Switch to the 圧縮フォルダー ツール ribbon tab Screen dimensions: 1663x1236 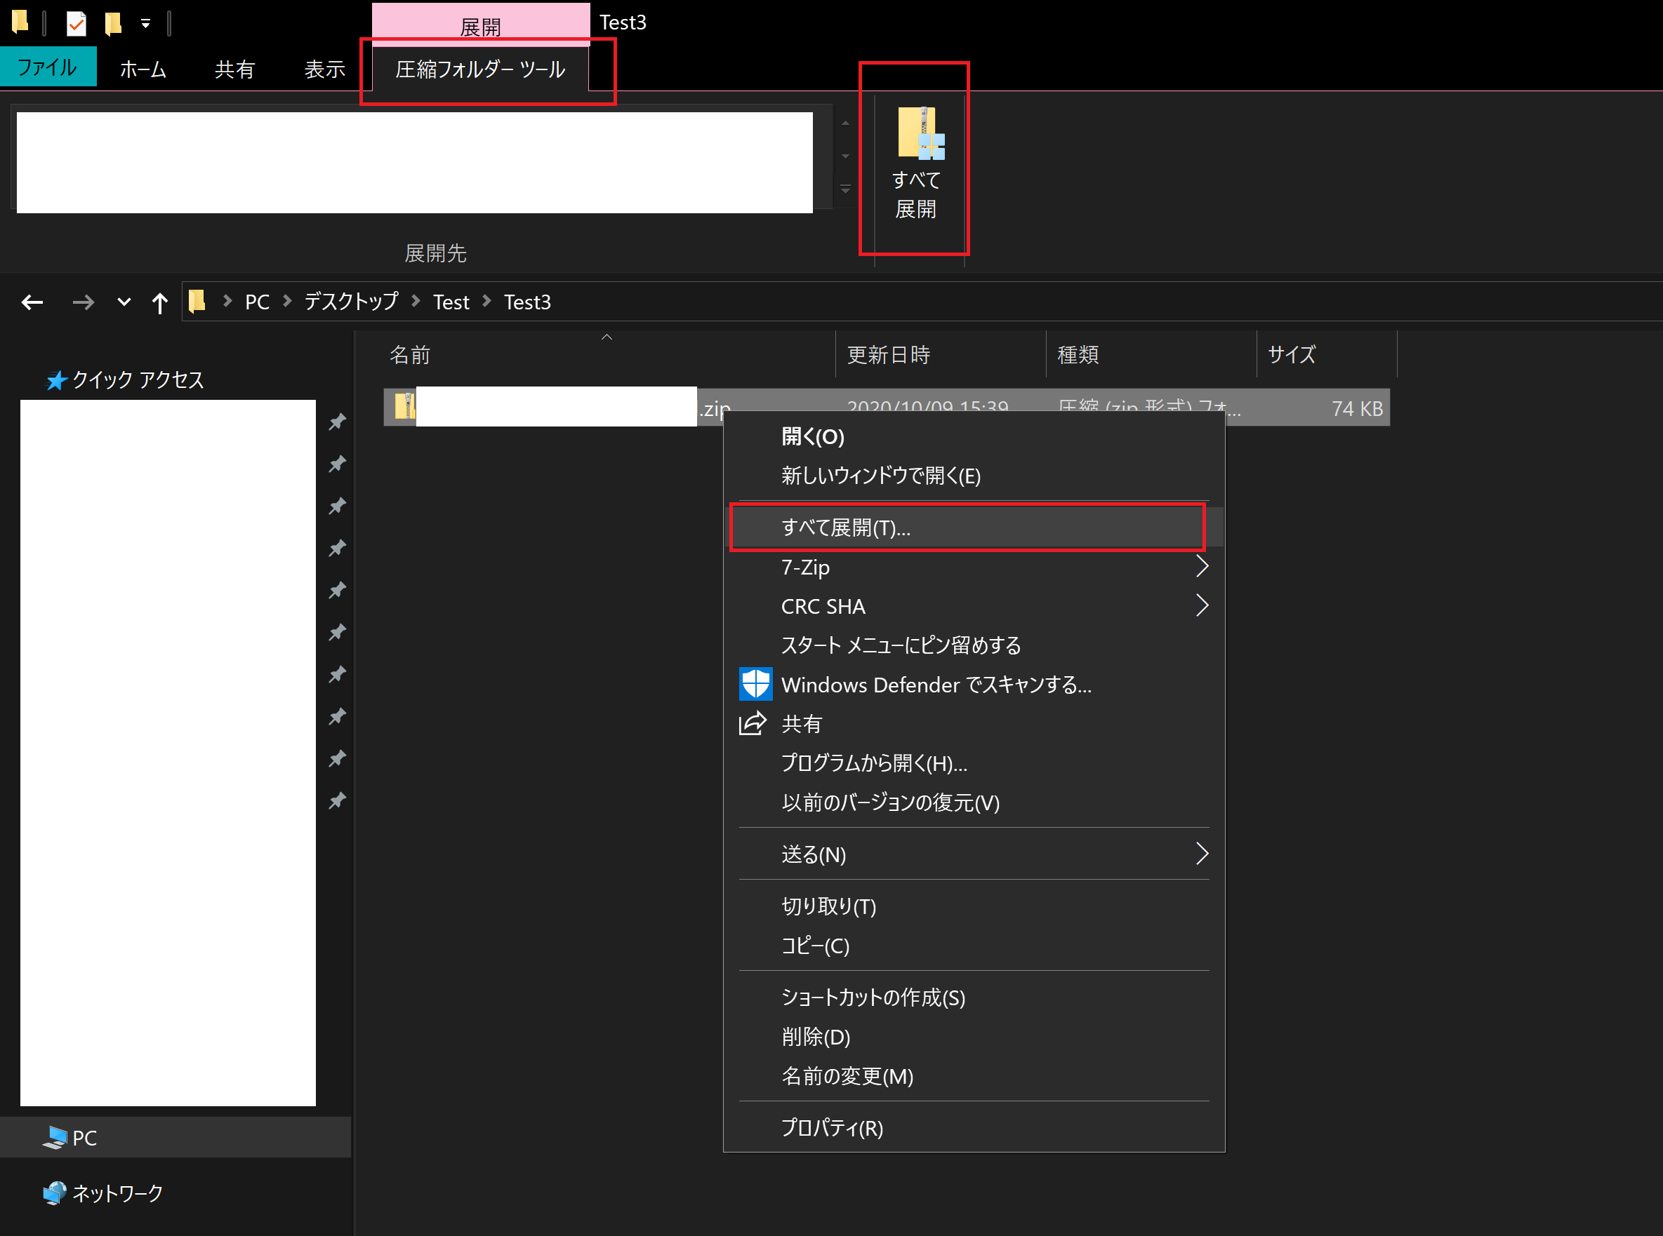coord(481,69)
